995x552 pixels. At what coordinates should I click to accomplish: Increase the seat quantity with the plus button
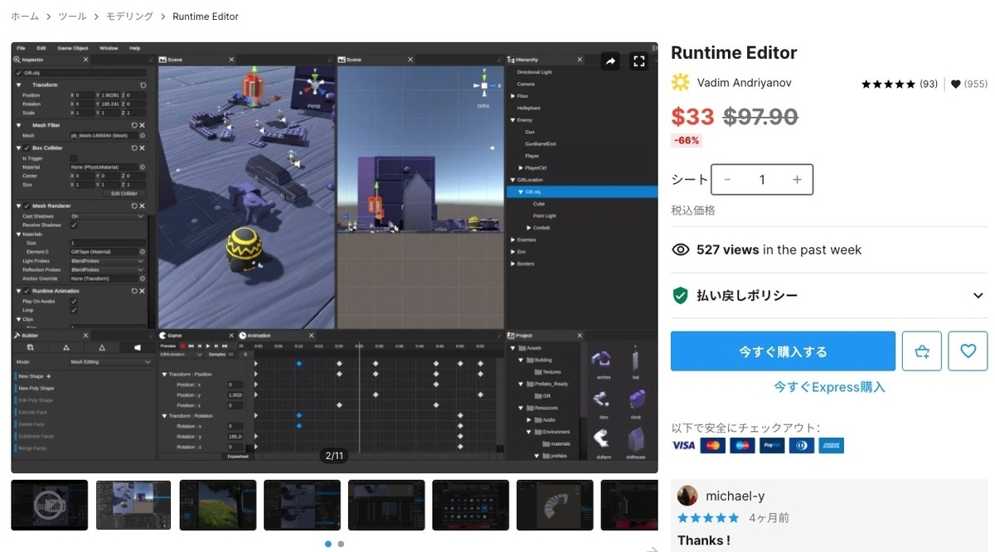[797, 180]
